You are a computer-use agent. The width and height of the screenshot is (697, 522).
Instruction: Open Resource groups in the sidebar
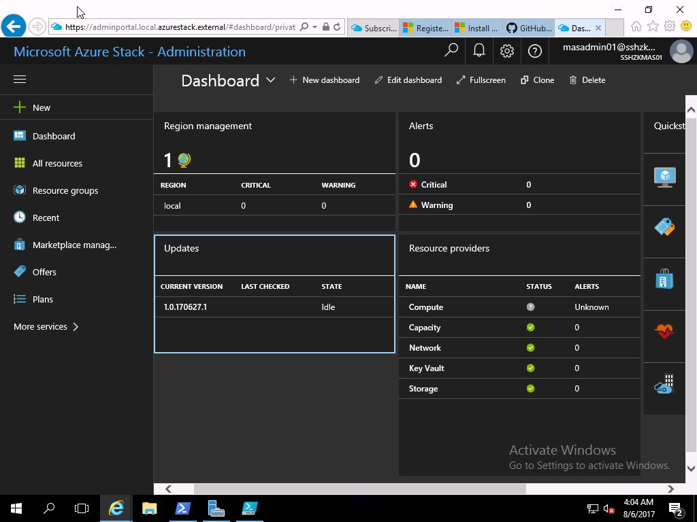click(65, 190)
